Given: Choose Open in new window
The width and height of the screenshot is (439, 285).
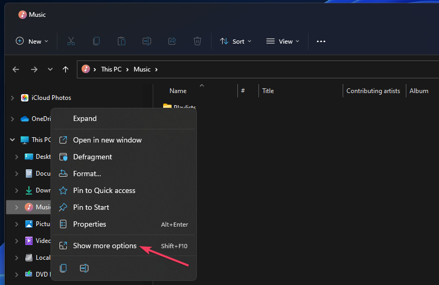Looking at the screenshot, I should click(124, 140).
